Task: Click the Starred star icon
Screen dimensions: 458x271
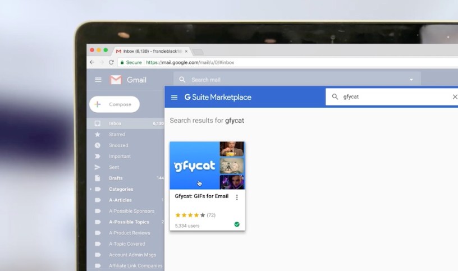Action: point(98,134)
